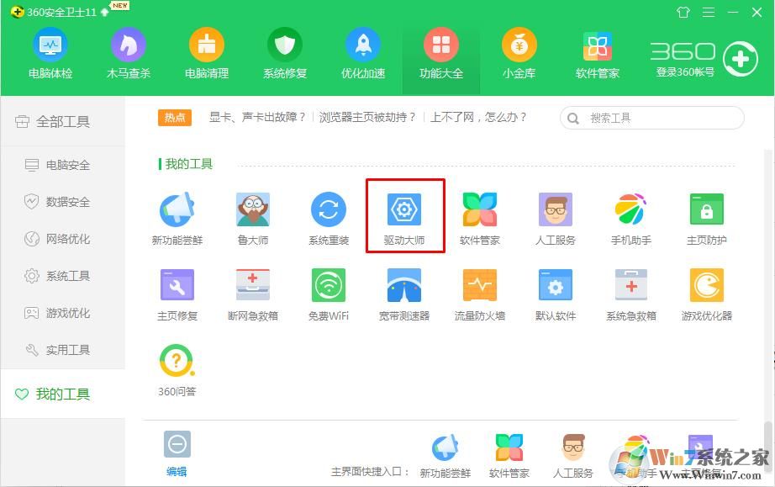Launch 断网急救箱 tool
The height and width of the screenshot is (487, 775).
pos(253,294)
